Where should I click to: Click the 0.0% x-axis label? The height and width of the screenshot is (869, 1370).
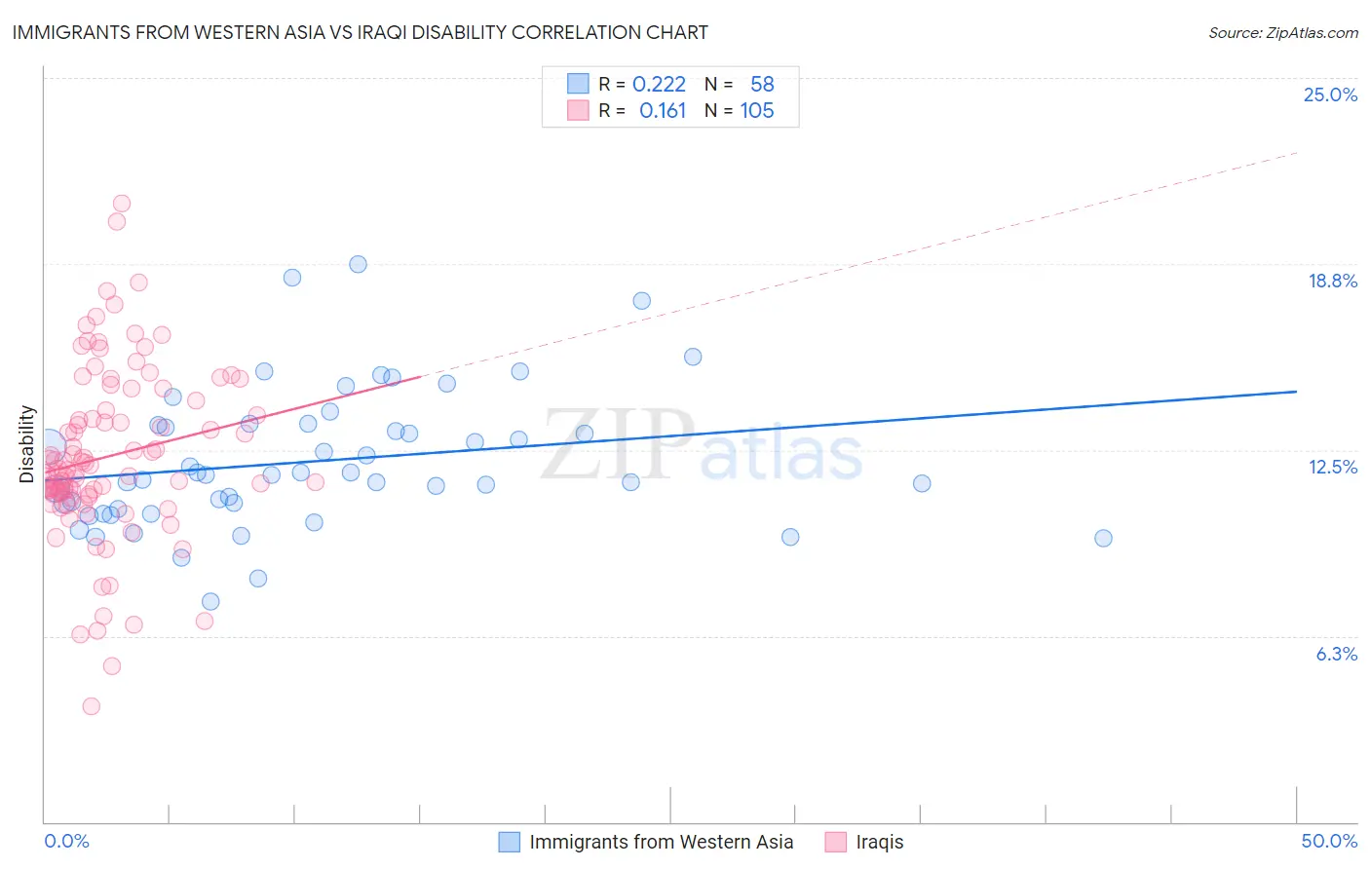tap(66, 841)
